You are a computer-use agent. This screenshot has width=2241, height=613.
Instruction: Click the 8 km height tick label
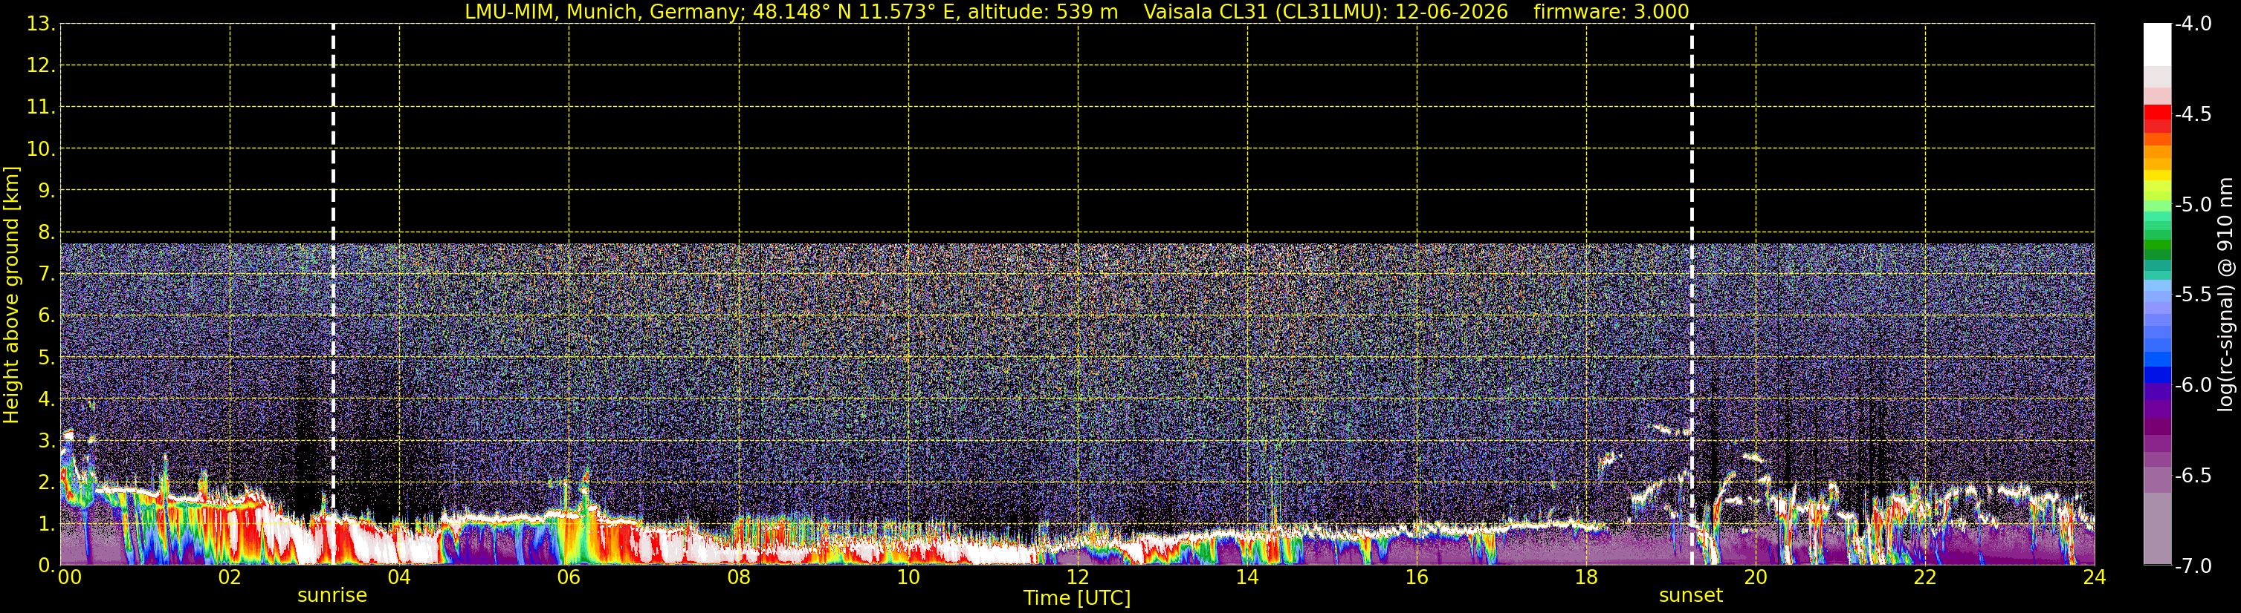[45, 233]
